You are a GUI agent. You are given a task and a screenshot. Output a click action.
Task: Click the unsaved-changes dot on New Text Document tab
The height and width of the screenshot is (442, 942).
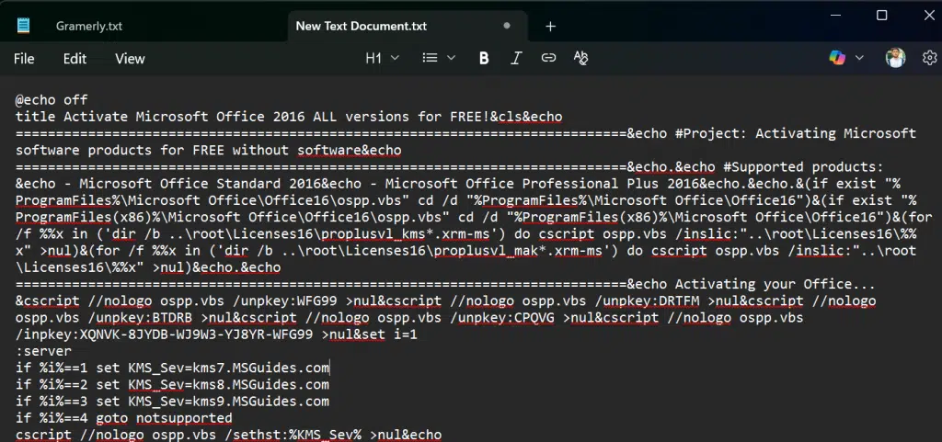point(507,26)
